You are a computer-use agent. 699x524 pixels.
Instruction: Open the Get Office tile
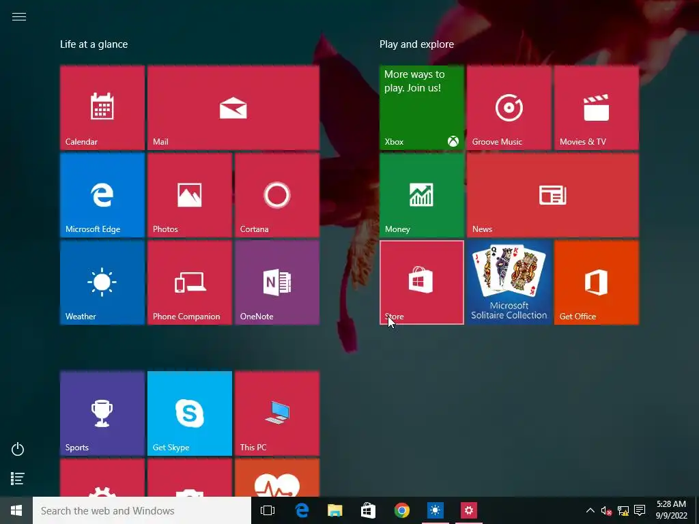pos(597,282)
